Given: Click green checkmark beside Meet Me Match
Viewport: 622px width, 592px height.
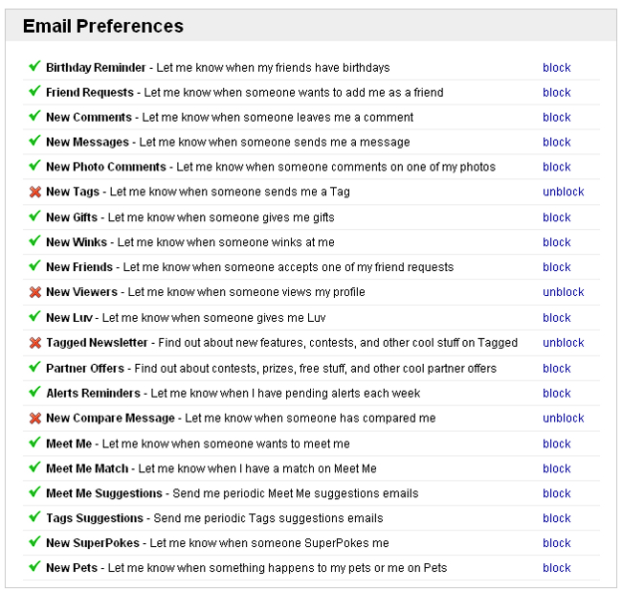Looking at the screenshot, I should (x=34, y=467).
